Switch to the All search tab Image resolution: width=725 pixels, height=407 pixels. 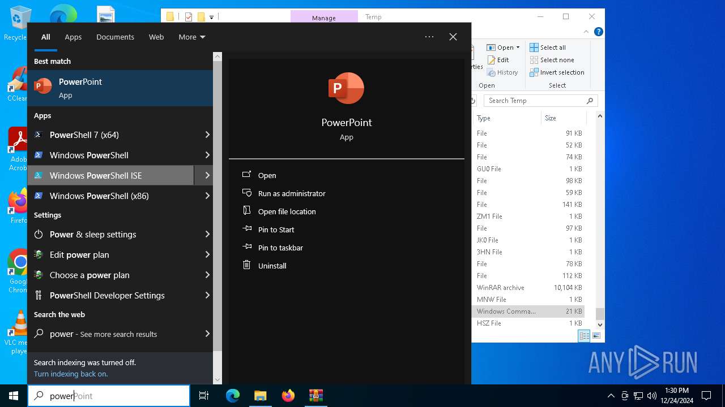pyautogui.click(x=46, y=37)
